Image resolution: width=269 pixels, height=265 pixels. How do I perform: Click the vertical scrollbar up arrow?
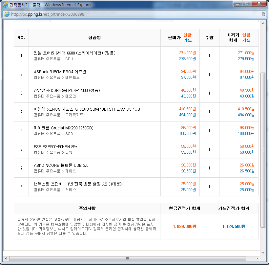click(263, 23)
